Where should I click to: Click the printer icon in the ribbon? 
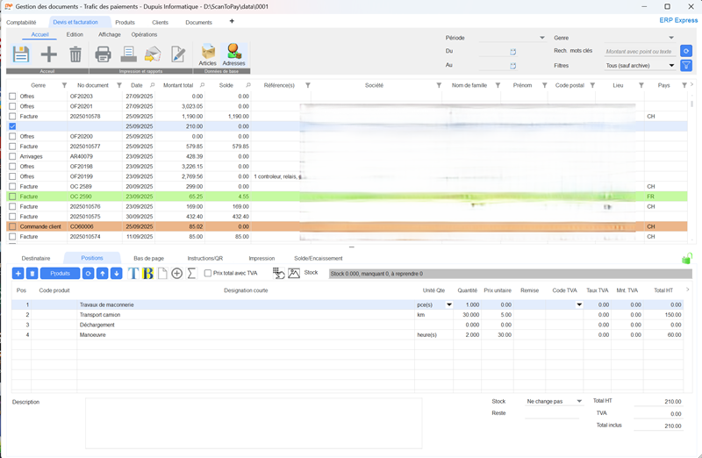coord(103,54)
